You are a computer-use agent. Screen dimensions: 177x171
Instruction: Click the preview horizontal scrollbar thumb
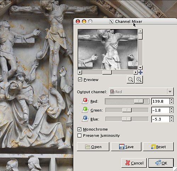(x=107, y=72)
